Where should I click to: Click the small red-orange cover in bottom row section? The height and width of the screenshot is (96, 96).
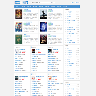50,78
